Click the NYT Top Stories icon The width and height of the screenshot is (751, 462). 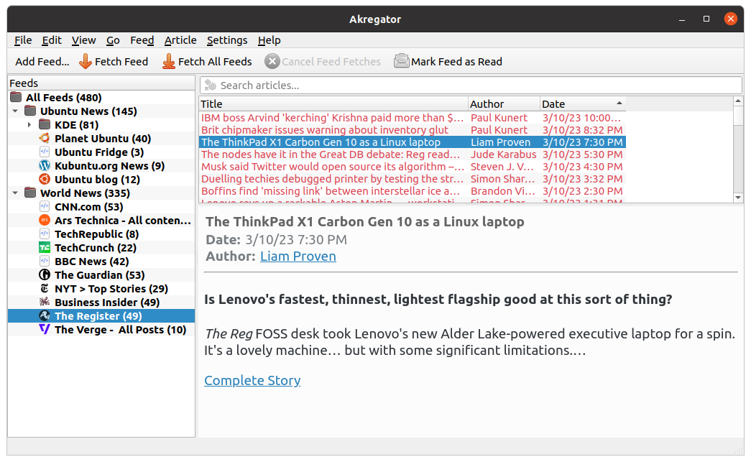pyautogui.click(x=45, y=288)
